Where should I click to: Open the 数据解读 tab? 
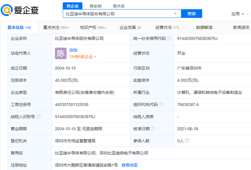(204, 28)
